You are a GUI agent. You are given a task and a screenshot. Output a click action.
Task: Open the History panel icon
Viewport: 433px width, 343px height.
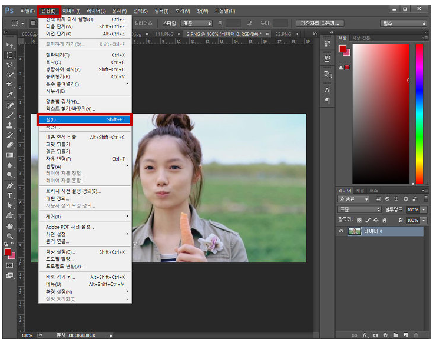[x=328, y=44]
